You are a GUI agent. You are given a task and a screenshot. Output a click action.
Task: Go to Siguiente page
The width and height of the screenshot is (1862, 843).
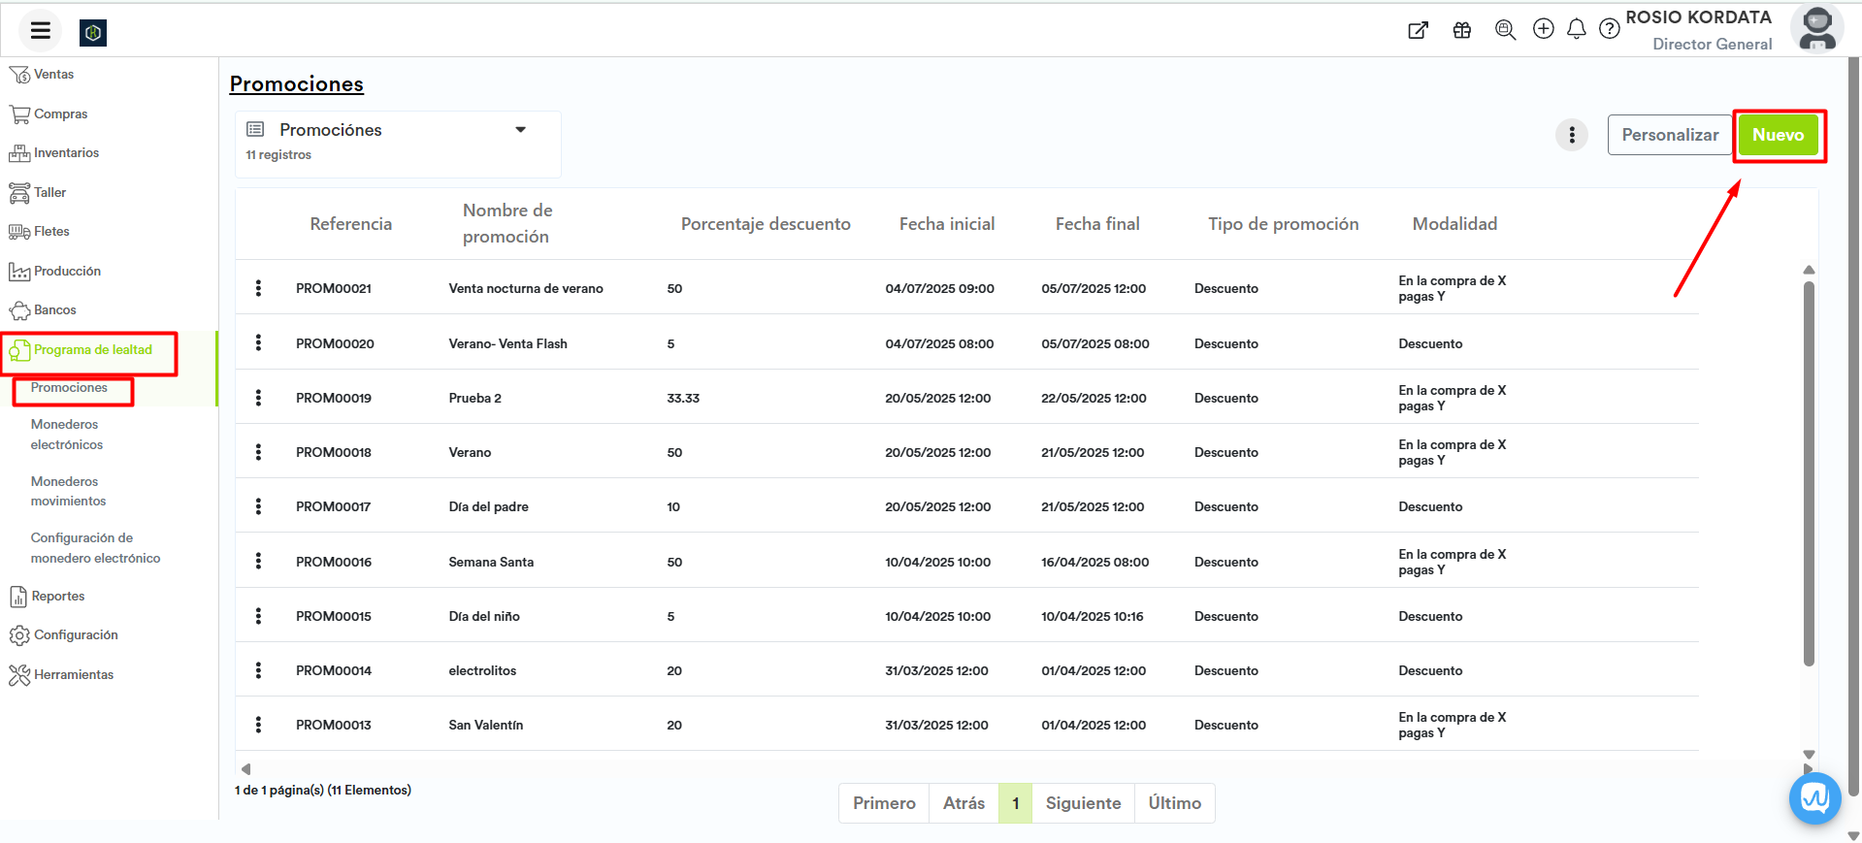(1083, 803)
